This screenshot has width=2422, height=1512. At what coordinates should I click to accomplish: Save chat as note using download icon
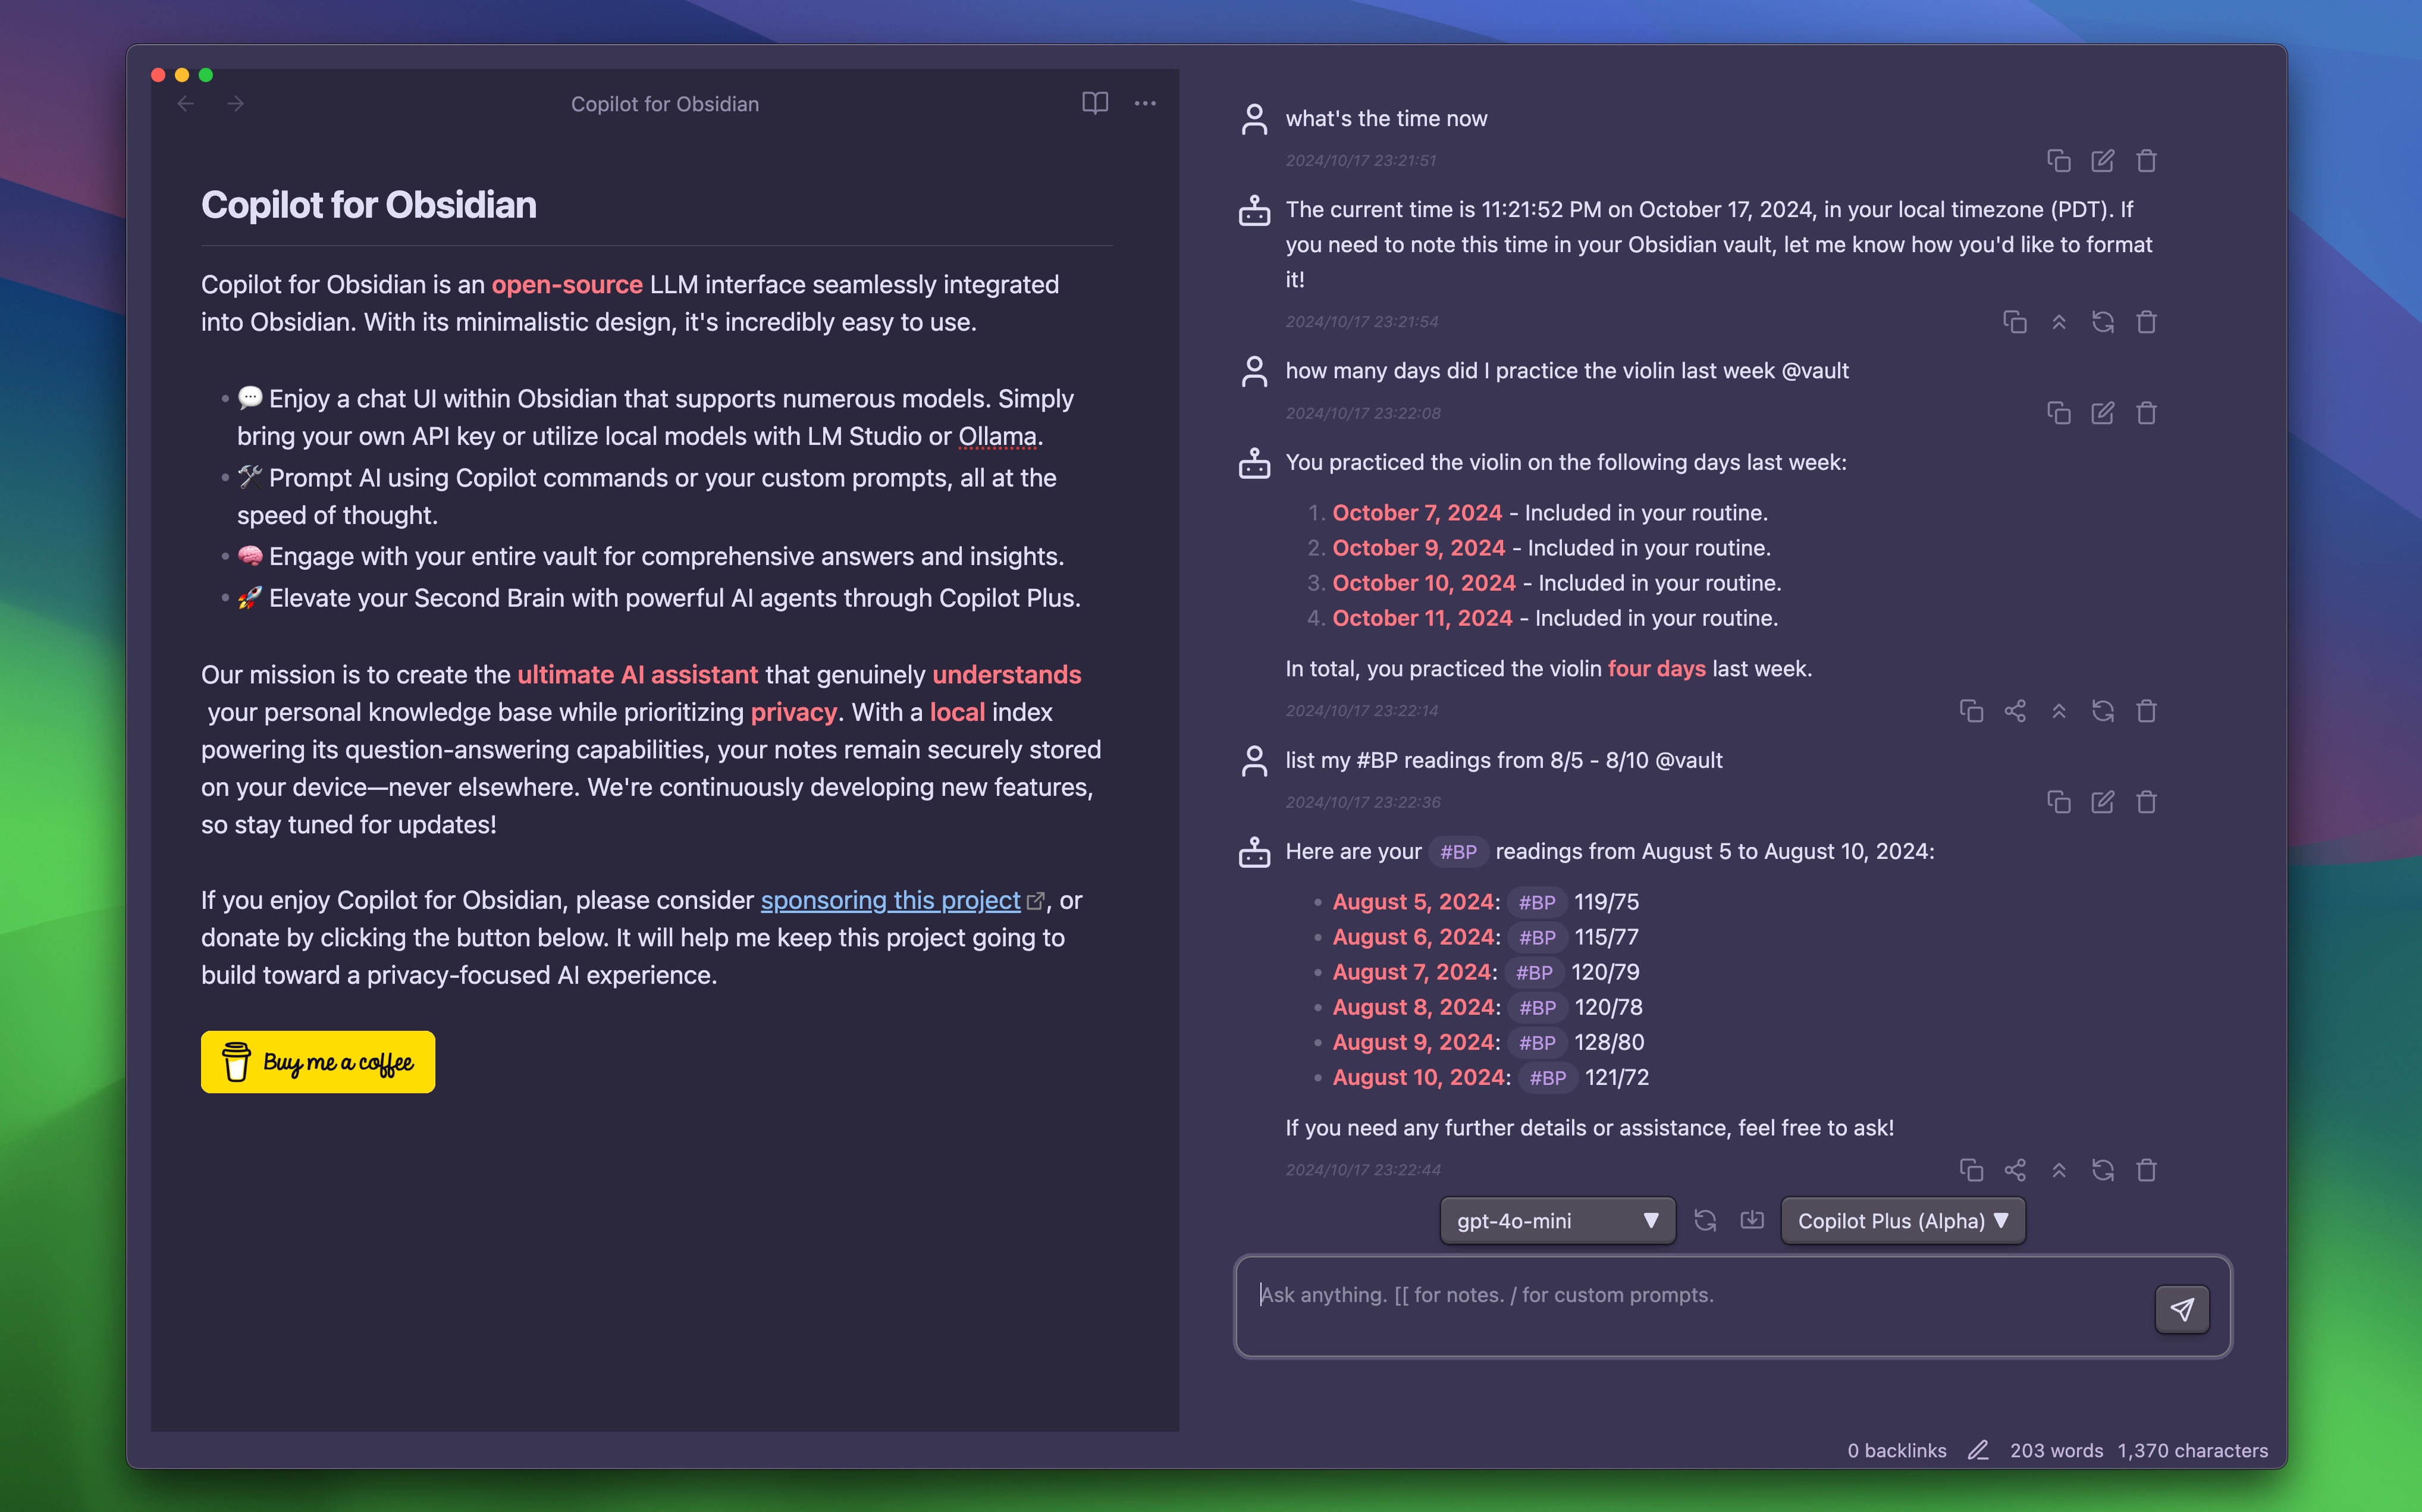pyautogui.click(x=1752, y=1220)
